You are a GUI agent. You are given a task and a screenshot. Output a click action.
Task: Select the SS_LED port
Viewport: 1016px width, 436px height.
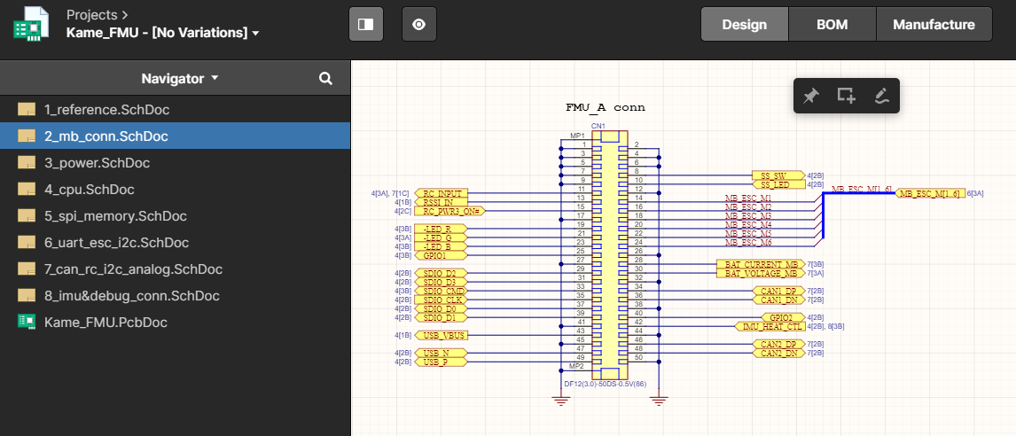click(x=779, y=184)
